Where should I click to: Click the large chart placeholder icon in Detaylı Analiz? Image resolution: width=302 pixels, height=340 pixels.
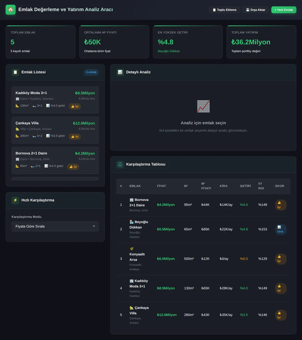click(203, 106)
